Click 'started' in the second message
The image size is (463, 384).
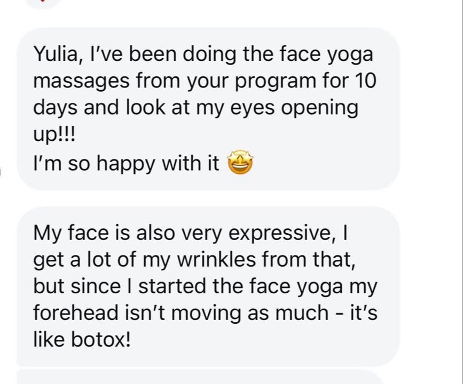click(x=172, y=286)
